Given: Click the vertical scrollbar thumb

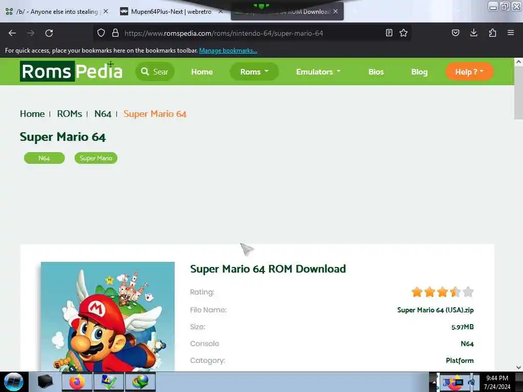Looking at the screenshot, I should [518, 93].
